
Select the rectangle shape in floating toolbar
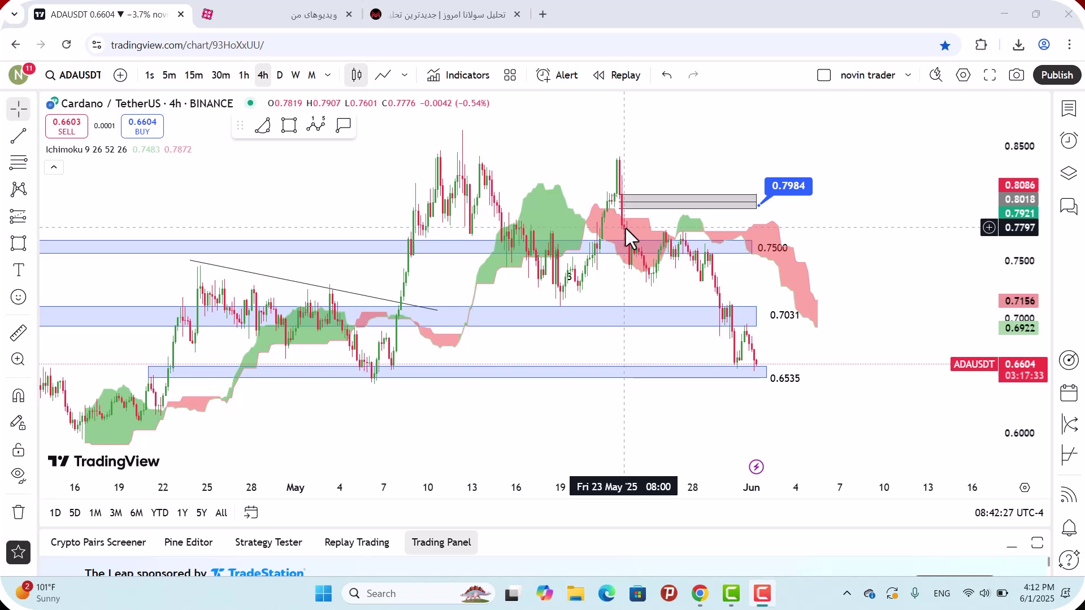point(289,125)
